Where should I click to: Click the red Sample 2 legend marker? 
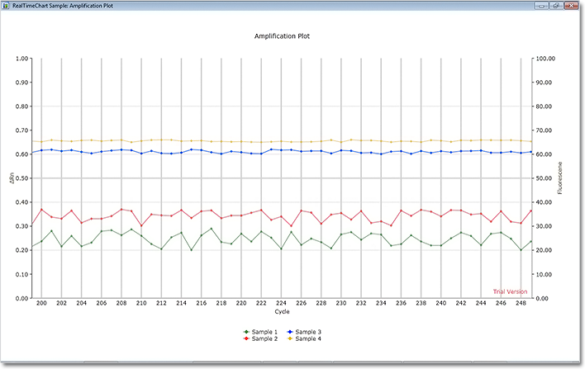click(x=245, y=339)
